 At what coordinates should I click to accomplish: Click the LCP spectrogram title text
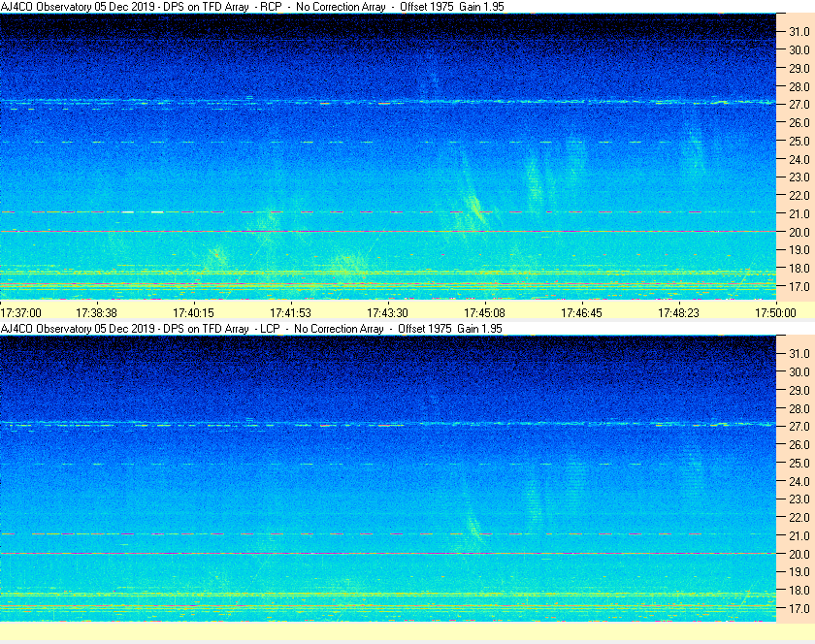tap(251, 329)
